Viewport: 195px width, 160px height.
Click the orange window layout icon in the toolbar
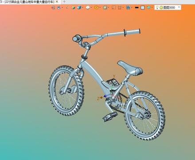click(113, 8)
